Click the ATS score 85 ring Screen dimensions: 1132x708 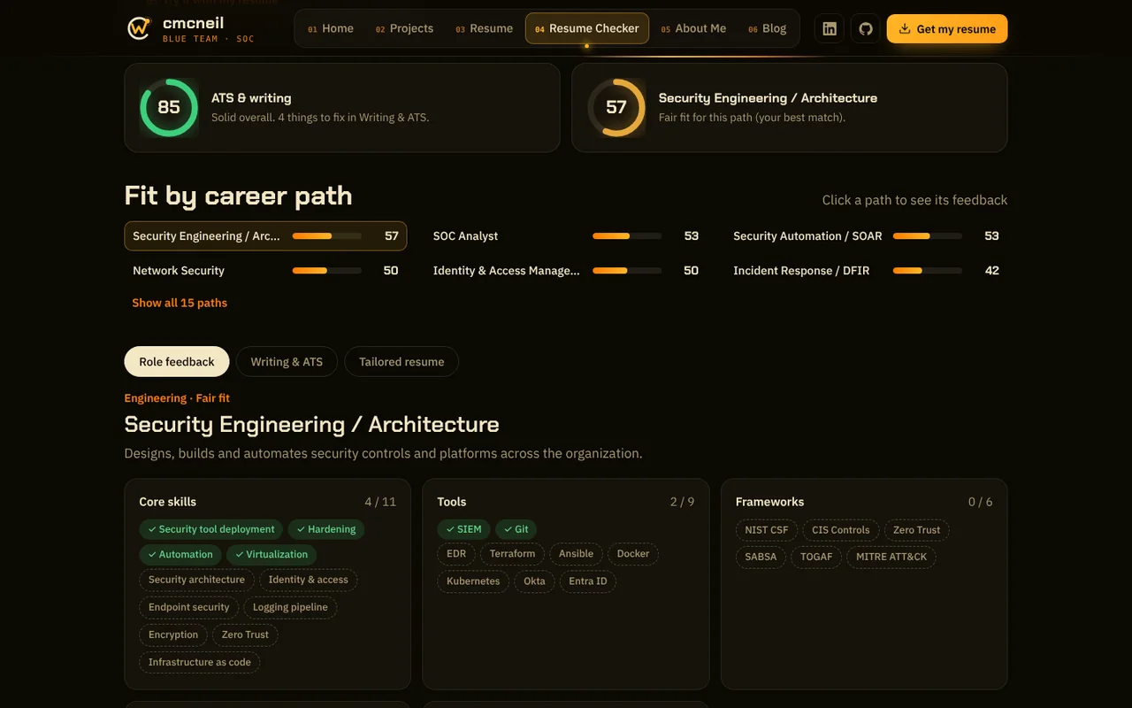pos(168,107)
